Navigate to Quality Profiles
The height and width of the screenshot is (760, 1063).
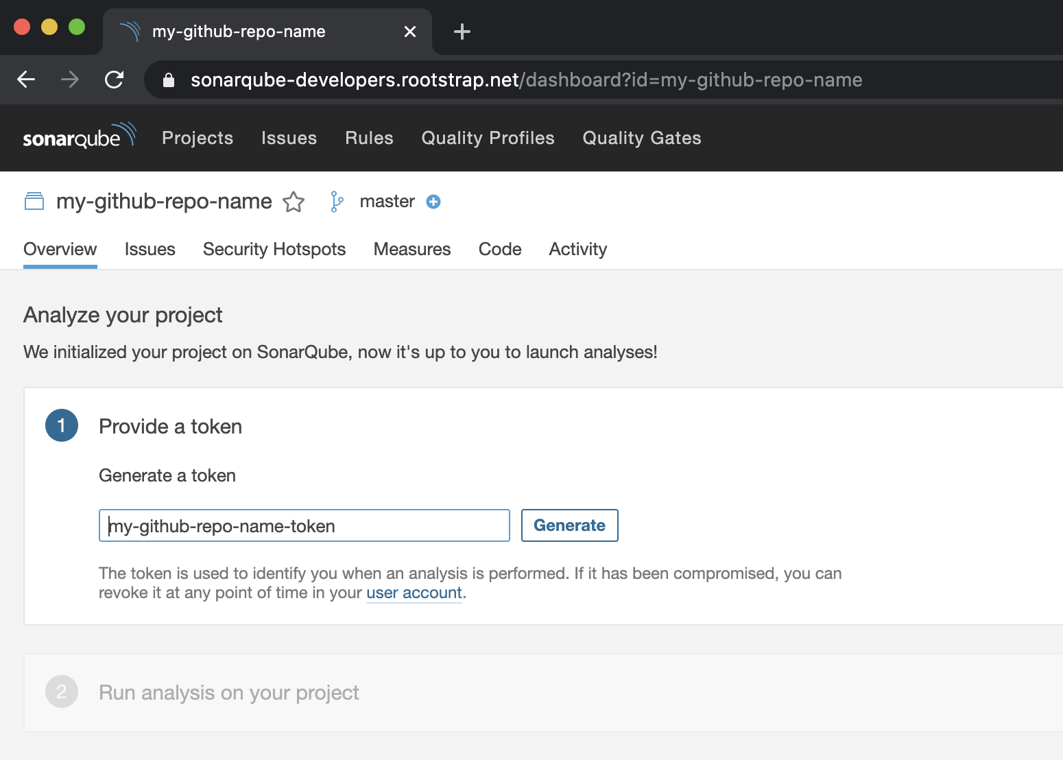488,138
